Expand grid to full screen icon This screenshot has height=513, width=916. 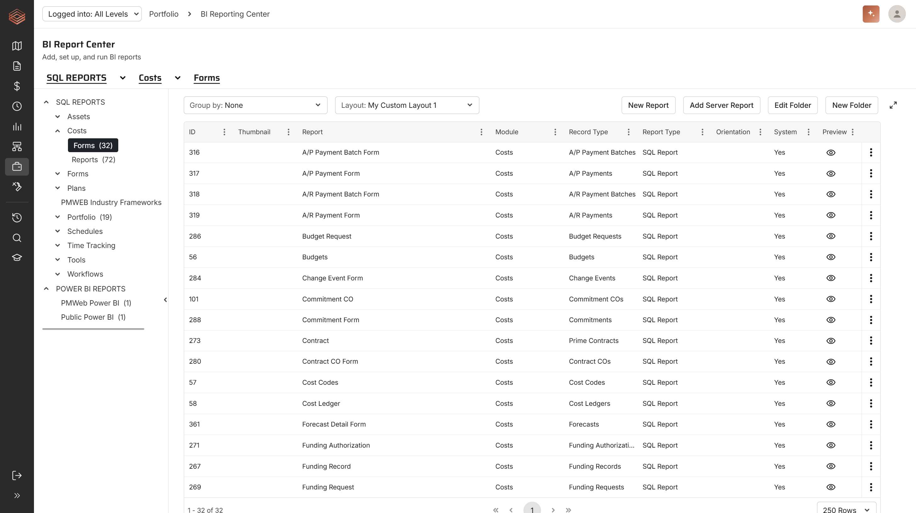(x=893, y=105)
